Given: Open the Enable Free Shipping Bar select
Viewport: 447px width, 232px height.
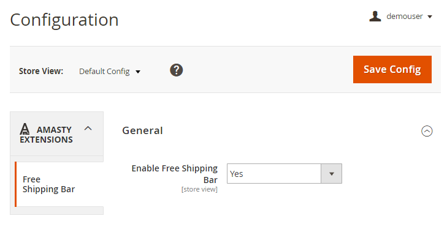Looking at the screenshot, I should (285, 173).
